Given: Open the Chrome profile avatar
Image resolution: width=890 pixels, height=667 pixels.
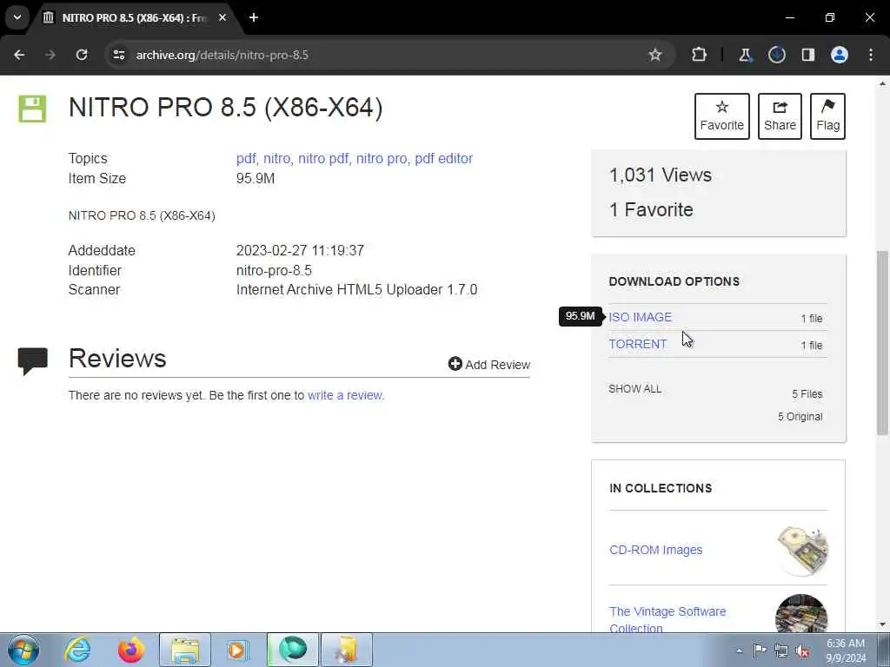Looking at the screenshot, I should [840, 55].
